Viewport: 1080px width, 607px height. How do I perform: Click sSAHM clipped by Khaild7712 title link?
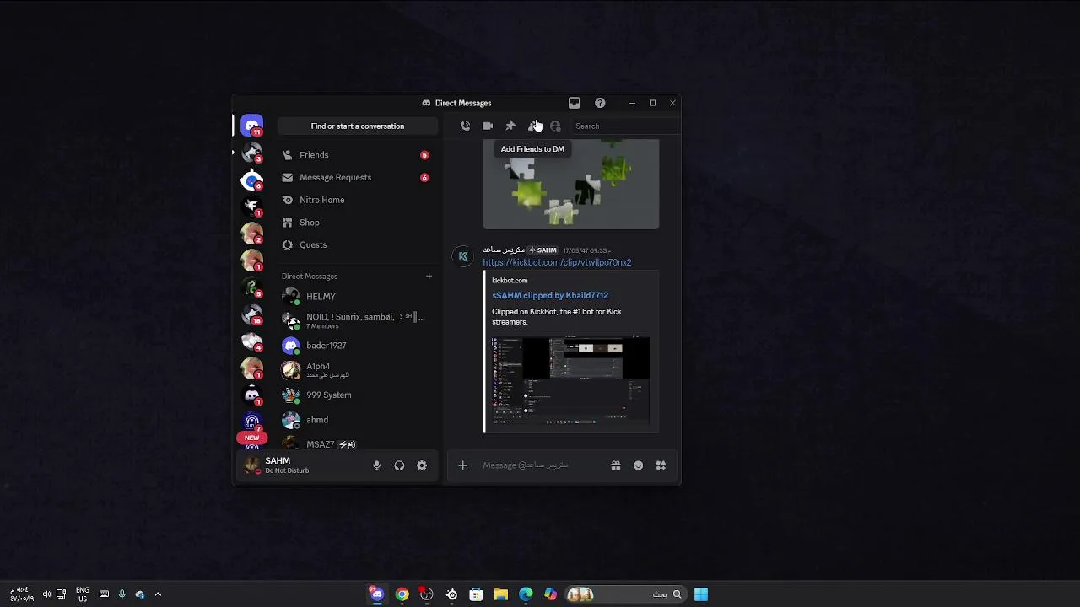click(x=550, y=295)
